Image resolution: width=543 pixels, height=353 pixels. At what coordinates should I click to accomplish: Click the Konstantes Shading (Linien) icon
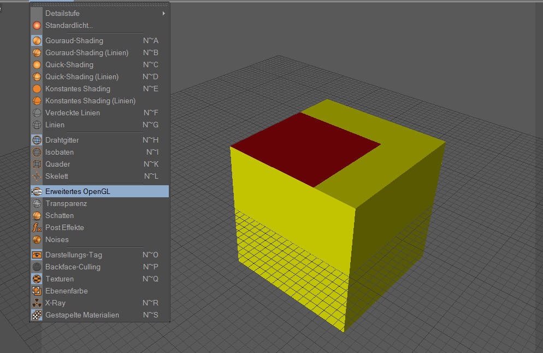coord(37,101)
